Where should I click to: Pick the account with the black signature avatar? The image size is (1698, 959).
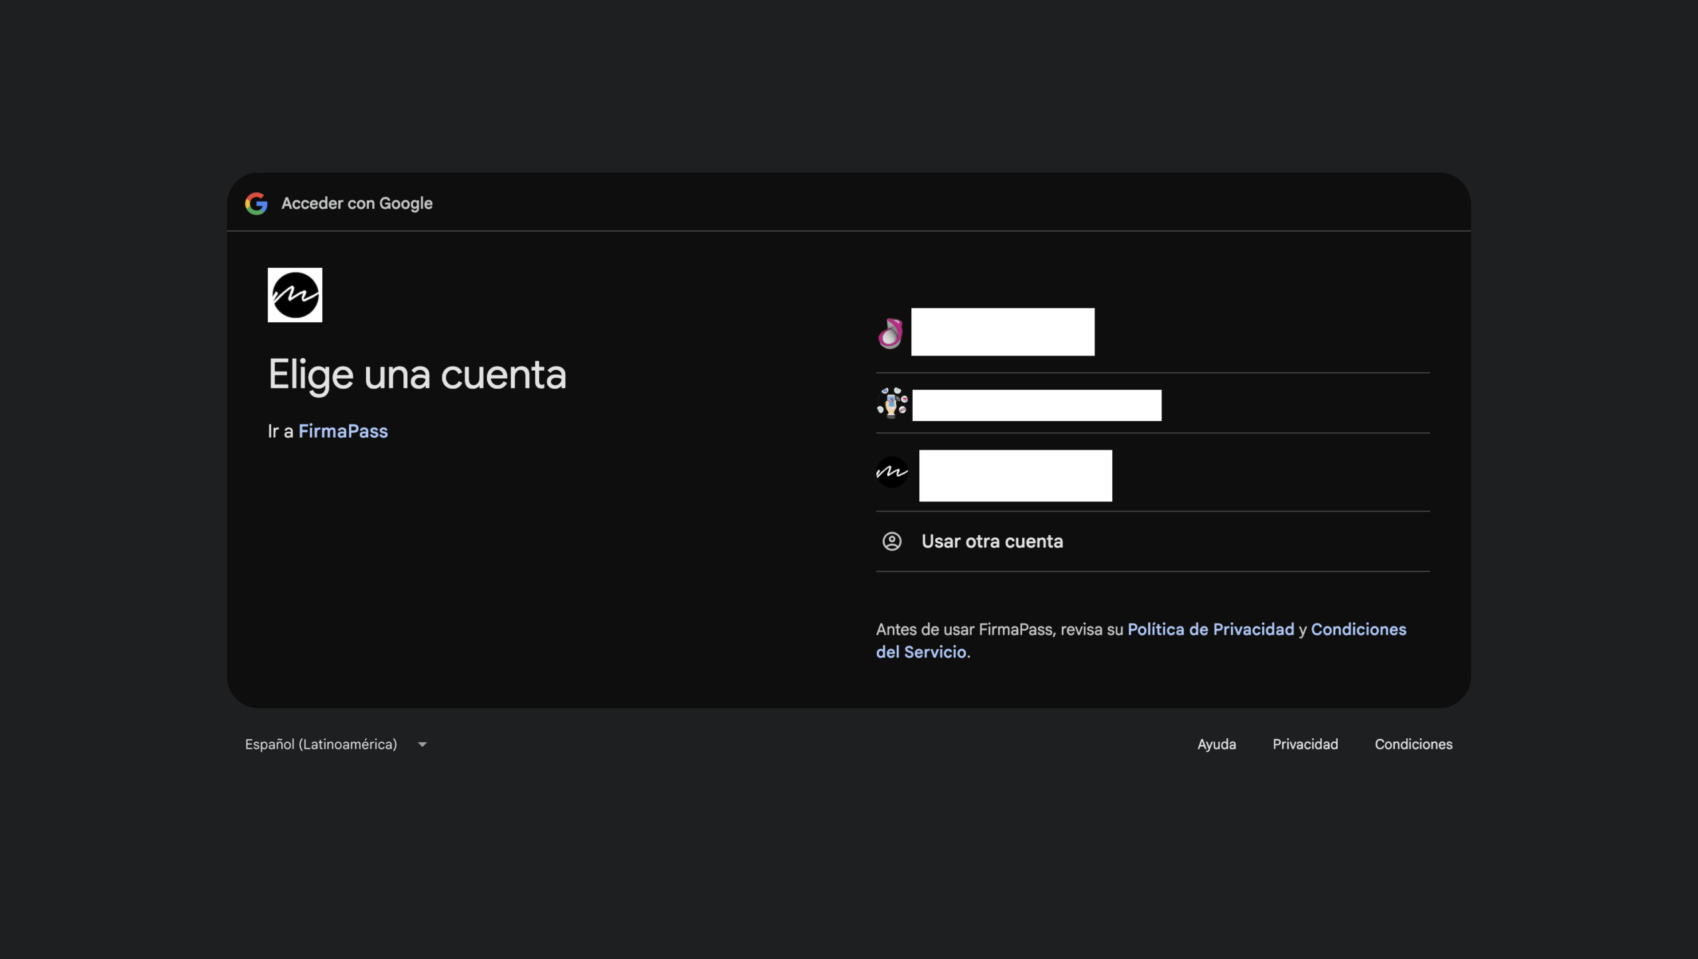click(x=1153, y=472)
